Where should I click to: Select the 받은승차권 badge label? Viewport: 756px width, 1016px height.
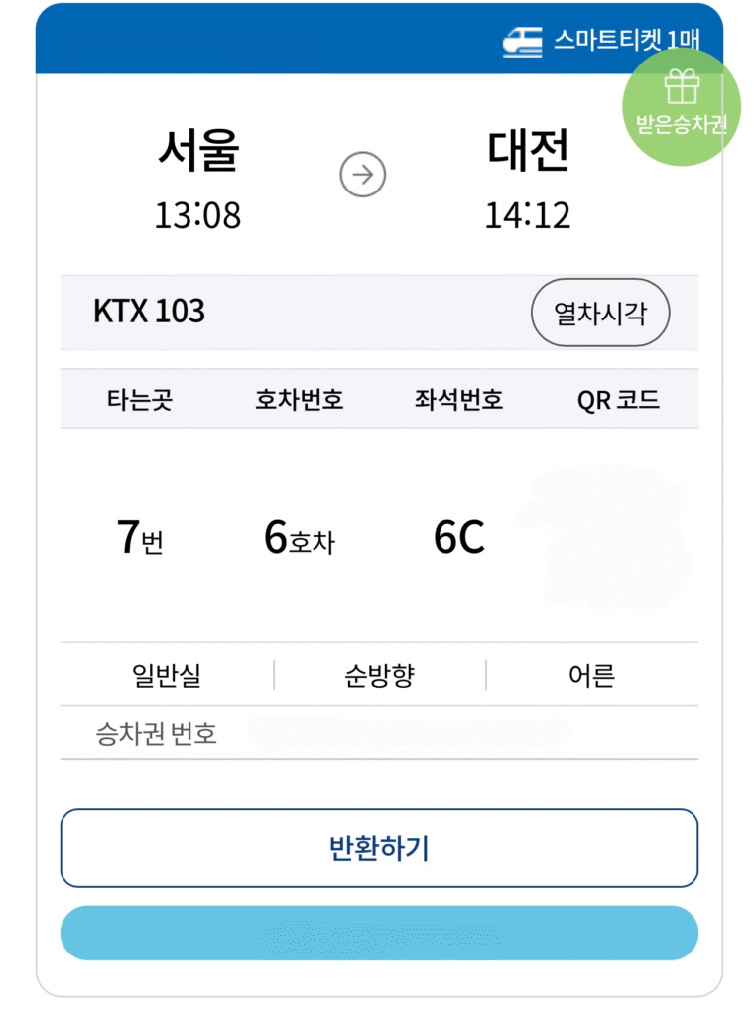pos(682,125)
